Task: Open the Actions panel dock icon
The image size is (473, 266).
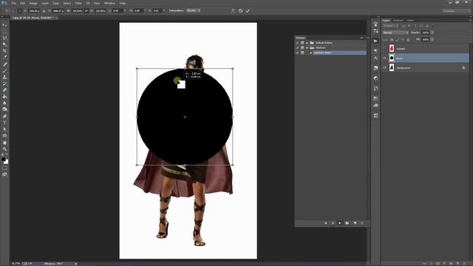Action: (x=375, y=41)
